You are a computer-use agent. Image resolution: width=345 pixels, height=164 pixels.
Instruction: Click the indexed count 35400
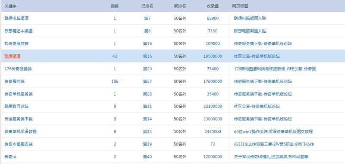(x=213, y=94)
